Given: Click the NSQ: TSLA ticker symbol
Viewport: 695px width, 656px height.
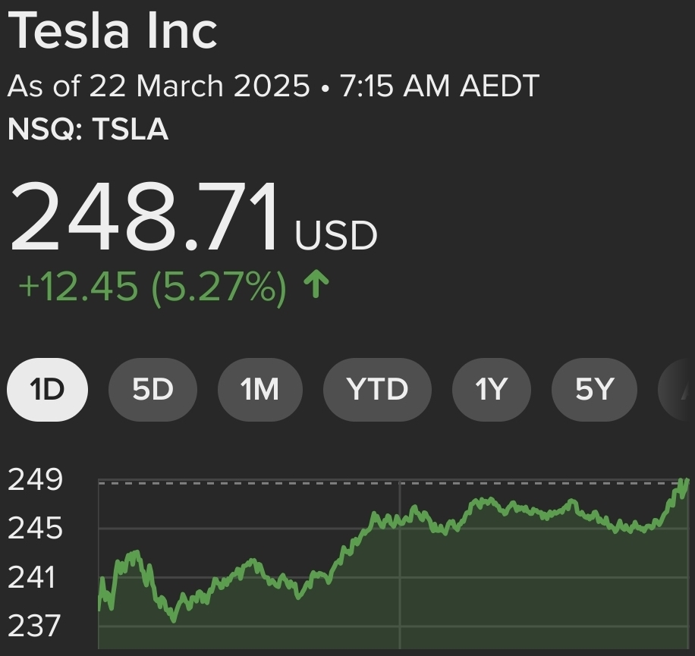Looking at the screenshot, I should (88, 130).
